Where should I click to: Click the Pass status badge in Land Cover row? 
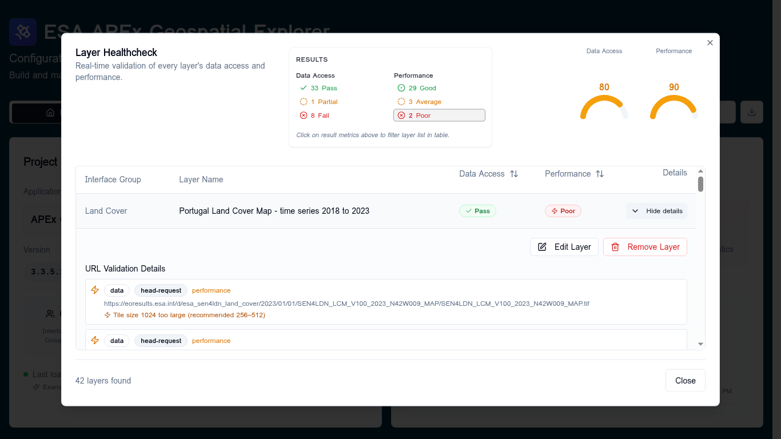tap(477, 211)
